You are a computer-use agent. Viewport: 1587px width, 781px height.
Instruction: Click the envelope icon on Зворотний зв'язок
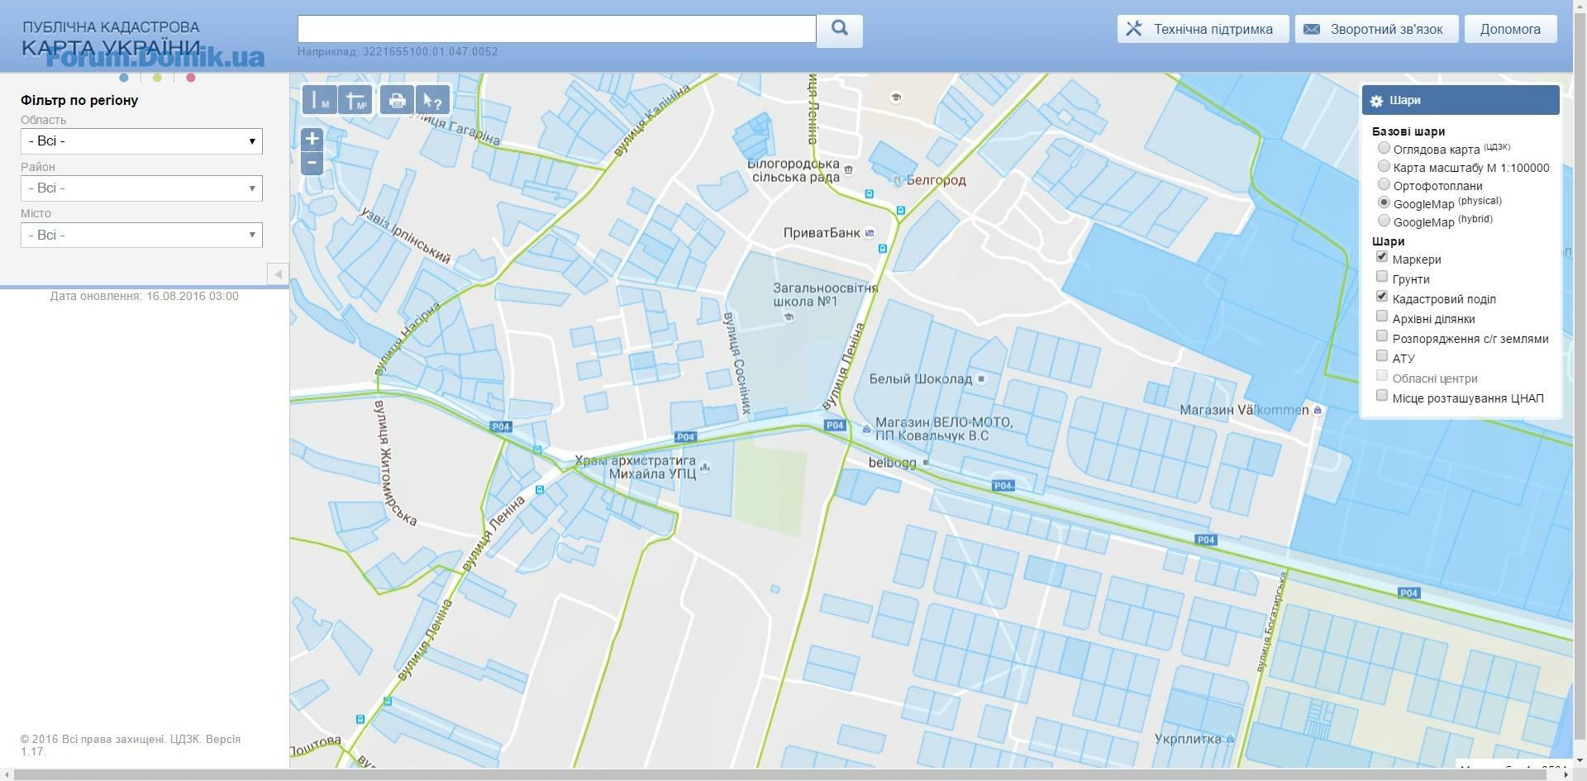[x=1312, y=29]
